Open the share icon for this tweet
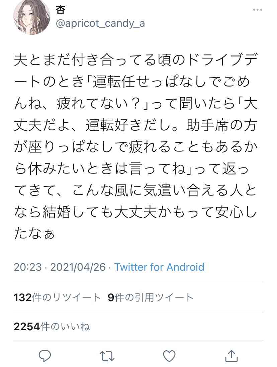277x367 pixels. 231,356
